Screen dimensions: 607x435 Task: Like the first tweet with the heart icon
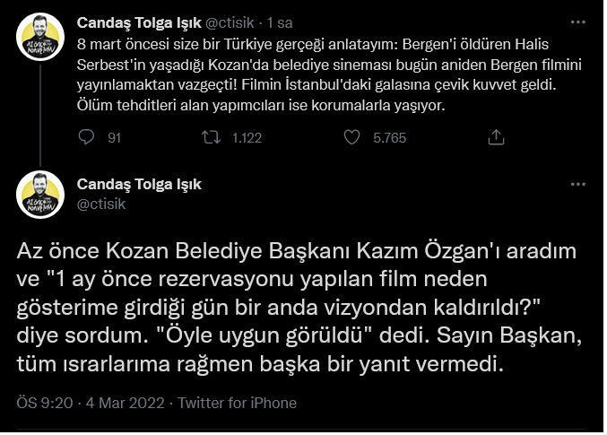tap(351, 138)
